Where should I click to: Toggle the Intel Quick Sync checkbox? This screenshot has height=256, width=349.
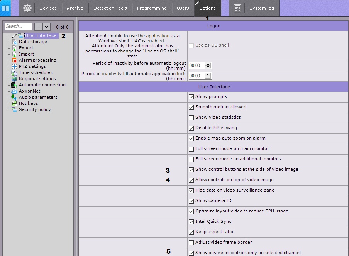click(191, 222)
